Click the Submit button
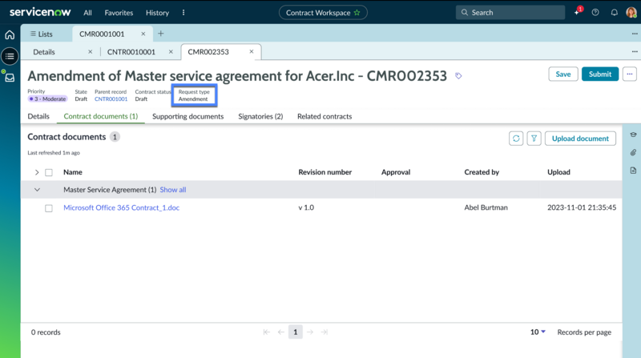Viewport: 641px width, 358px height. coord(600,74)
